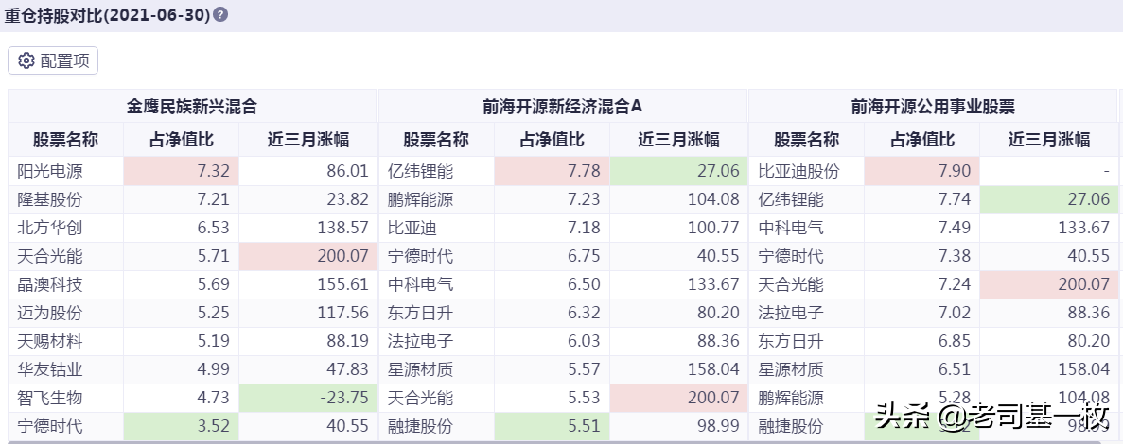Select the 6.75 ratio value
1123x444 pixels.
point(582,257)
